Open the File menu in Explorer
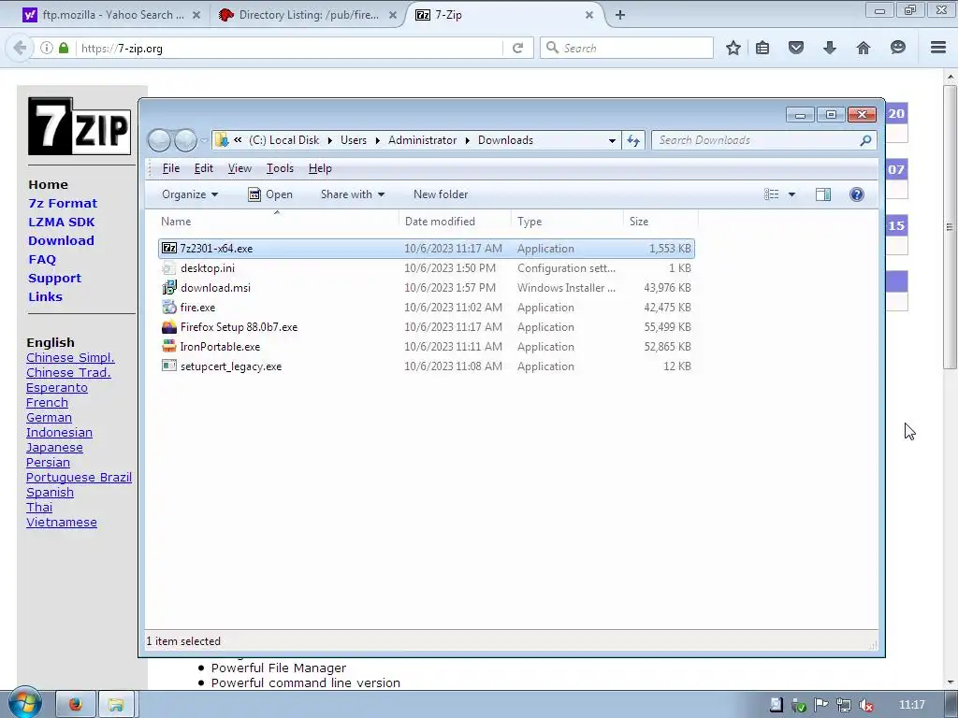This screenshot has width=958, height=718. pos(170,168)
